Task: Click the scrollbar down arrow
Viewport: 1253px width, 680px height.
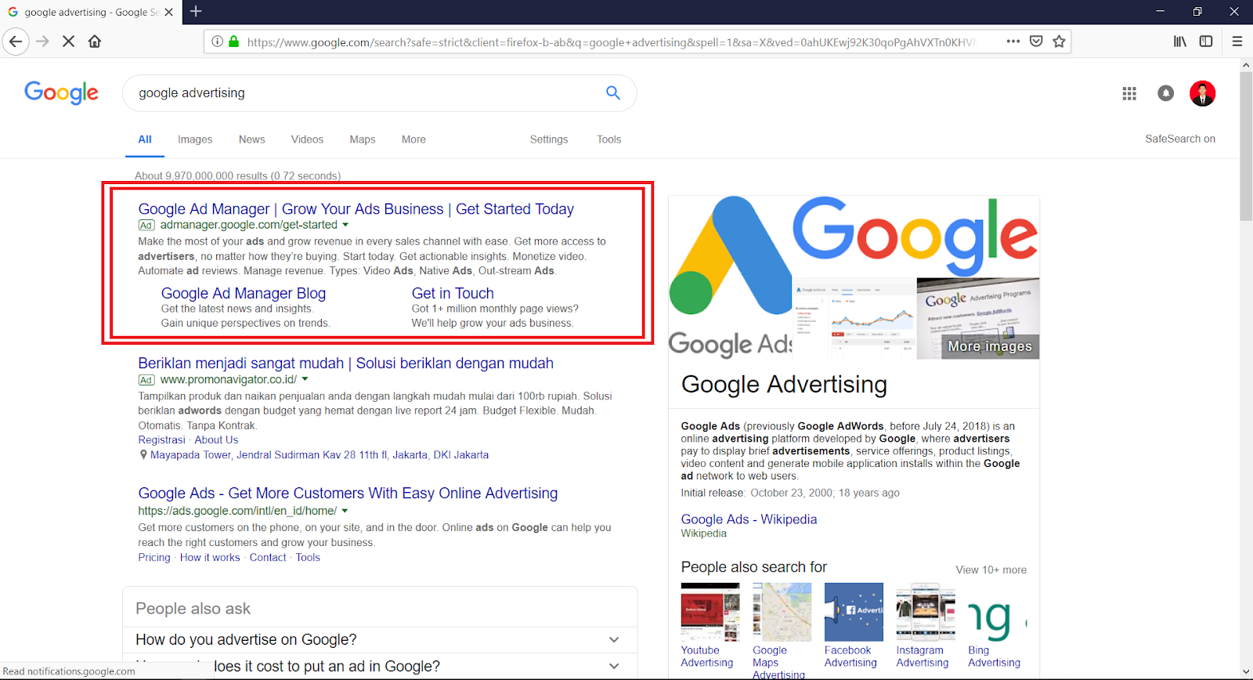Action: 1246,672
